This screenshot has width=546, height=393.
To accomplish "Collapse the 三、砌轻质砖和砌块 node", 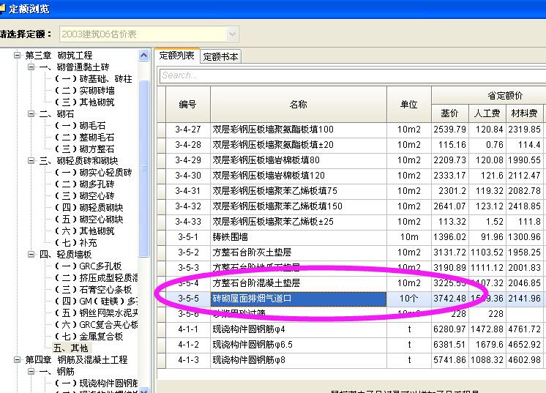I will coord(31,161).
